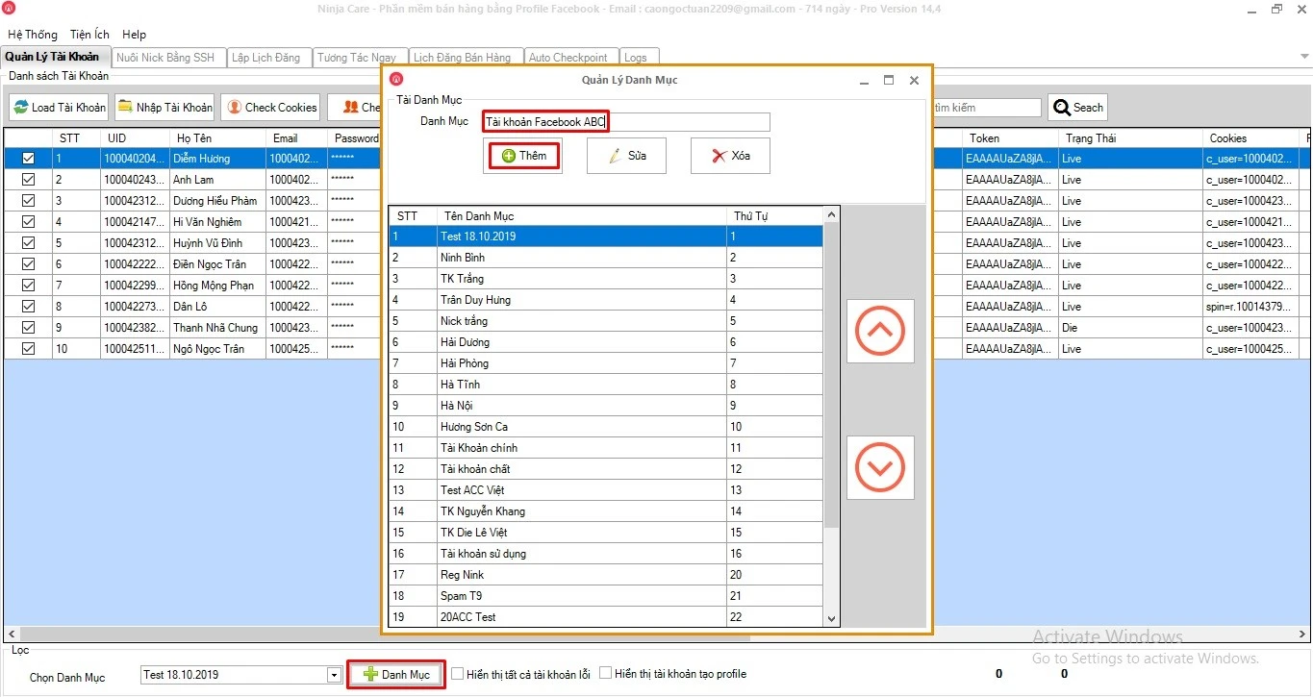The width and height of the screenshot is (1313, 697).
Task: Switch to Nuôi Nick Bằng SSH tab
Action: pyautogui.click(x=168, y=58)
